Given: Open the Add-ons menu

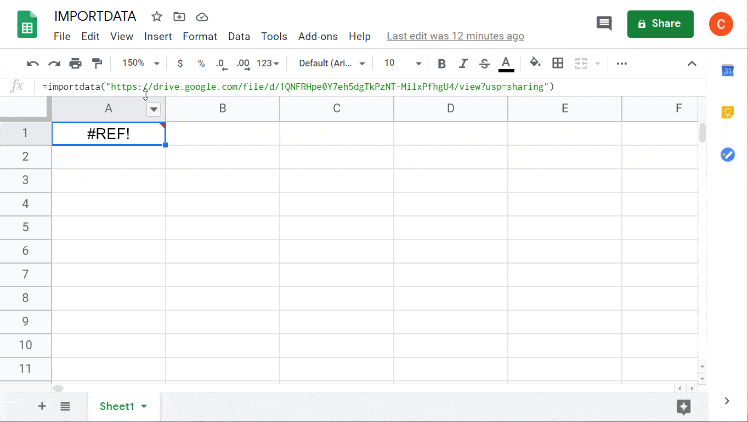Looking at the screenshot, I should click(x=318, y=37).
